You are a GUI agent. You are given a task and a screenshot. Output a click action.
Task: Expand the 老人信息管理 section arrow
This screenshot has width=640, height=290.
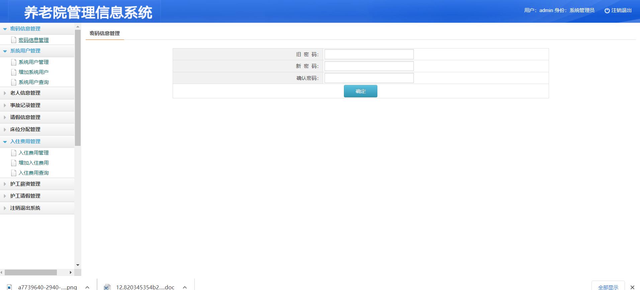tap(5, 93)
